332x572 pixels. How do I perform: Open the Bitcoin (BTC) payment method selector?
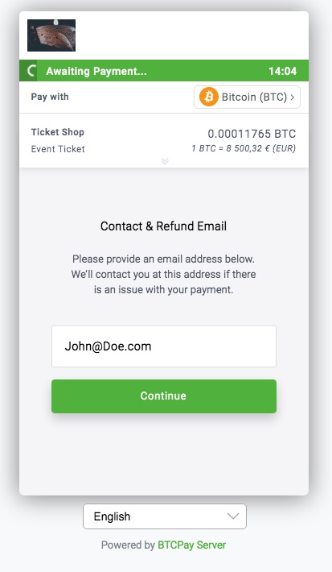[247, 97]
